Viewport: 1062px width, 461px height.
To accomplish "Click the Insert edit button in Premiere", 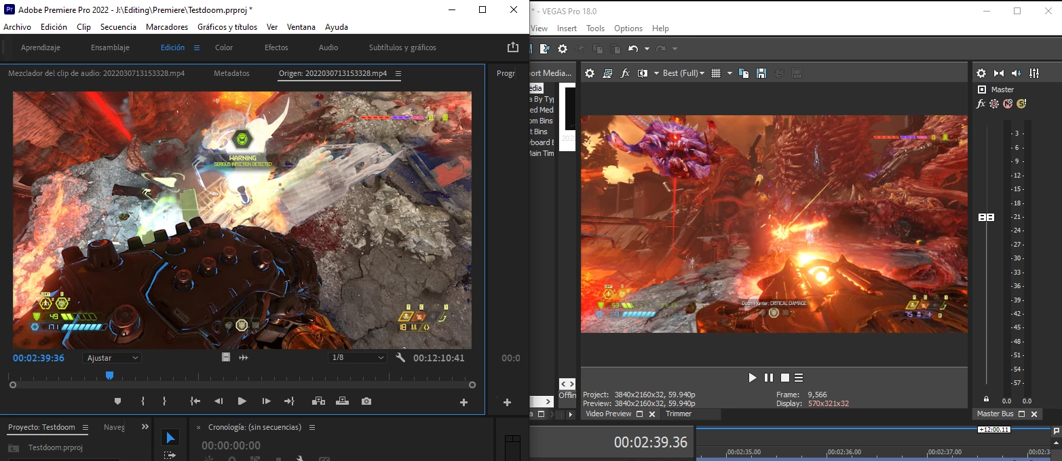I will click(318, 401).
